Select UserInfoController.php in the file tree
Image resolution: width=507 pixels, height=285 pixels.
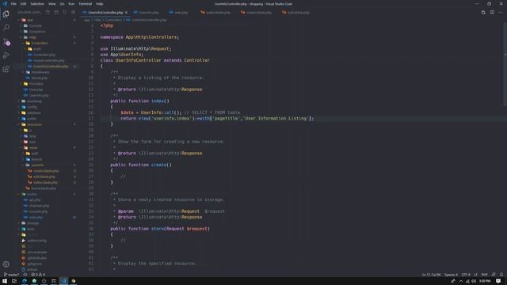(x=51, y=66)
